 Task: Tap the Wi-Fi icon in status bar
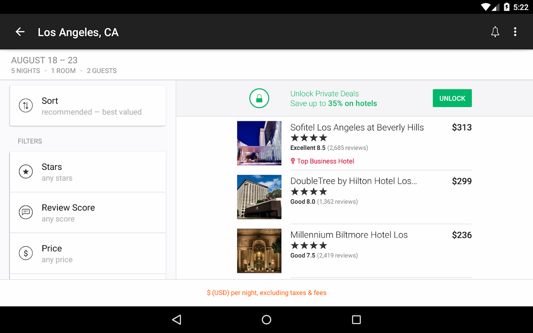coord(485,7)
